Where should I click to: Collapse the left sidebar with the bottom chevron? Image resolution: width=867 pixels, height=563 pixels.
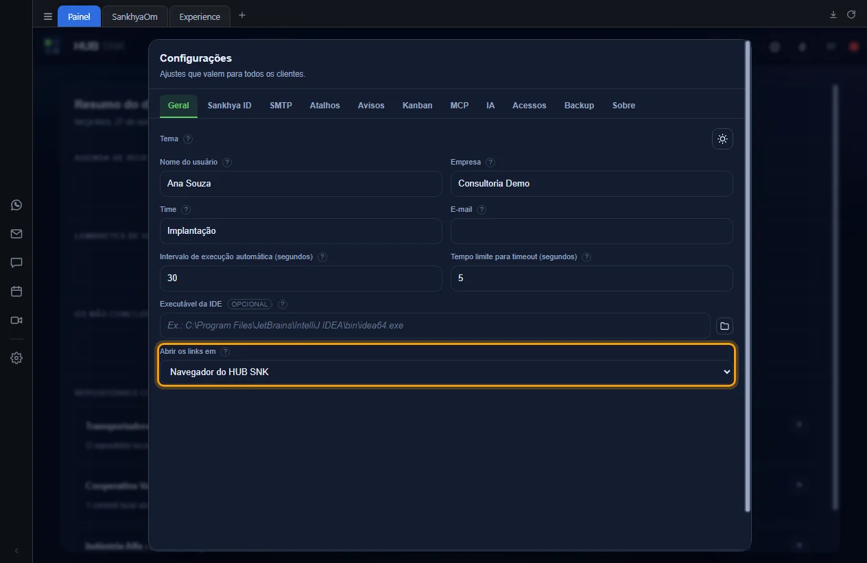pyautogui.click(x=16, y=551)
